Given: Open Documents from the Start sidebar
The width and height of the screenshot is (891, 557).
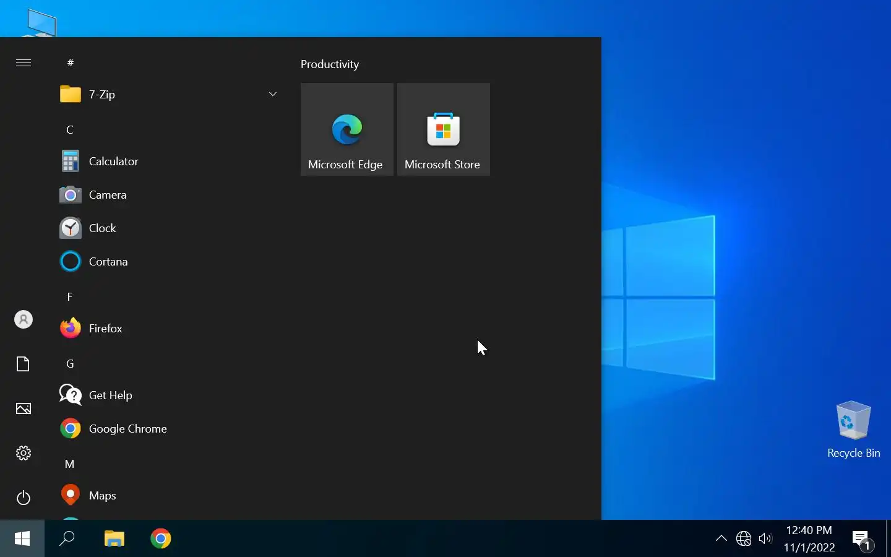Looking at the screenshot, I should point(24,364).
